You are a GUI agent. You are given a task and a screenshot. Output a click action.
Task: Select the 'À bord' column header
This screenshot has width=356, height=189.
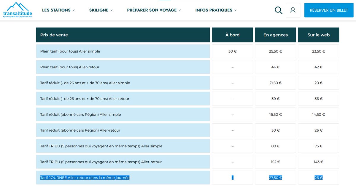tap(232, 35)
